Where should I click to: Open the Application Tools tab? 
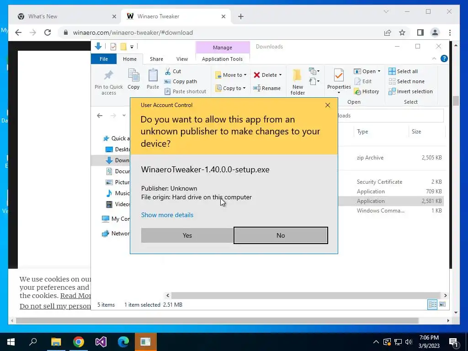point(223,59)
